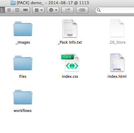Switch to column view mode

tap(17, 10)
